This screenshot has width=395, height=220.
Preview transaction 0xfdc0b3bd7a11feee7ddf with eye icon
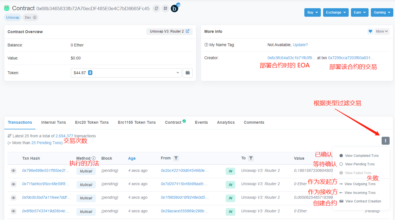(13, 198)
